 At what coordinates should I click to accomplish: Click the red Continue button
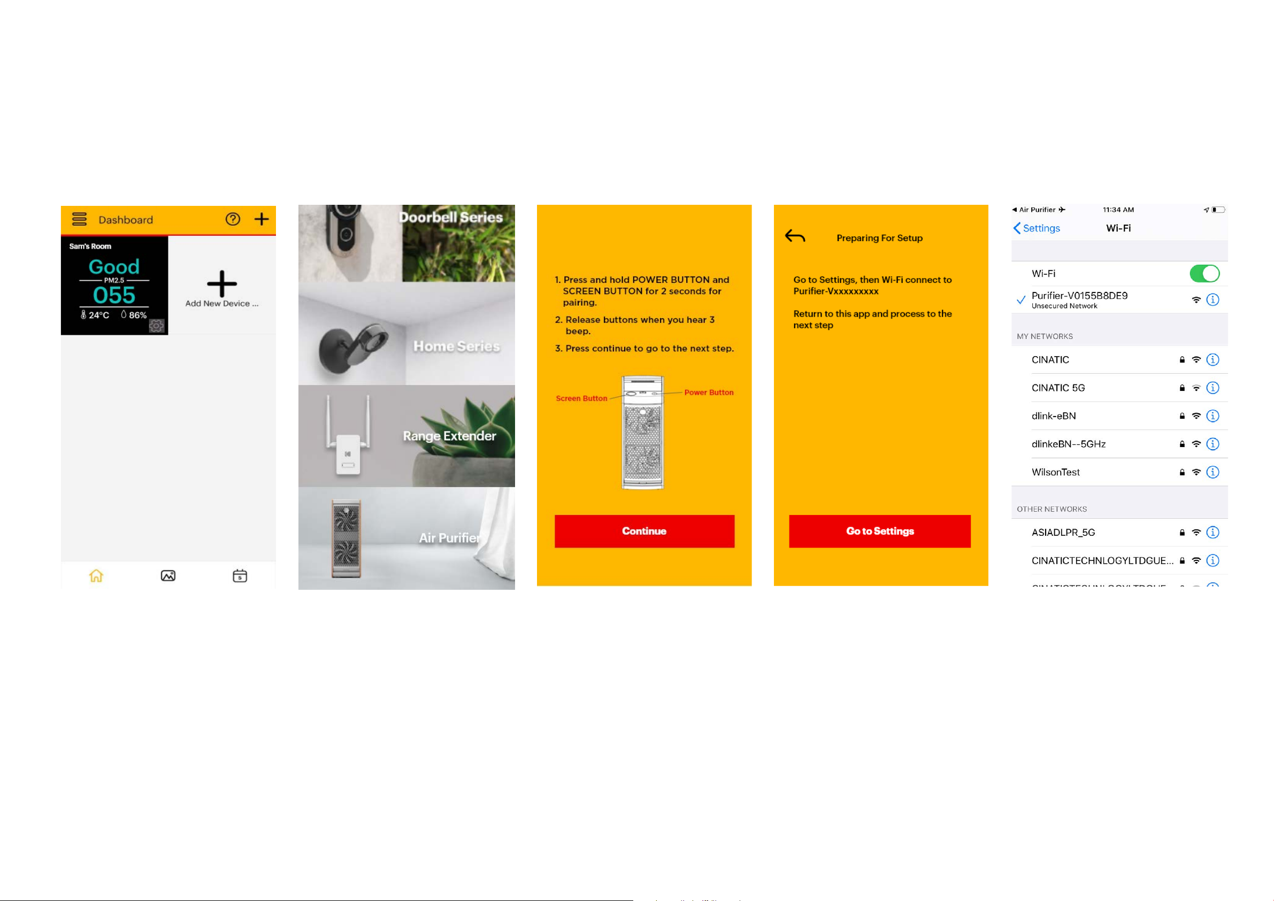[x=644, y=532]
